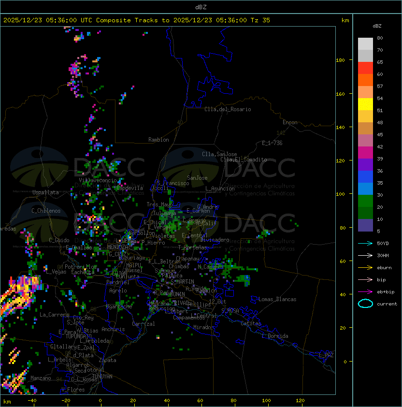Pick the purple 39 dBZ legend swatch
Screen dimensions: 402x407
point(365,164)
